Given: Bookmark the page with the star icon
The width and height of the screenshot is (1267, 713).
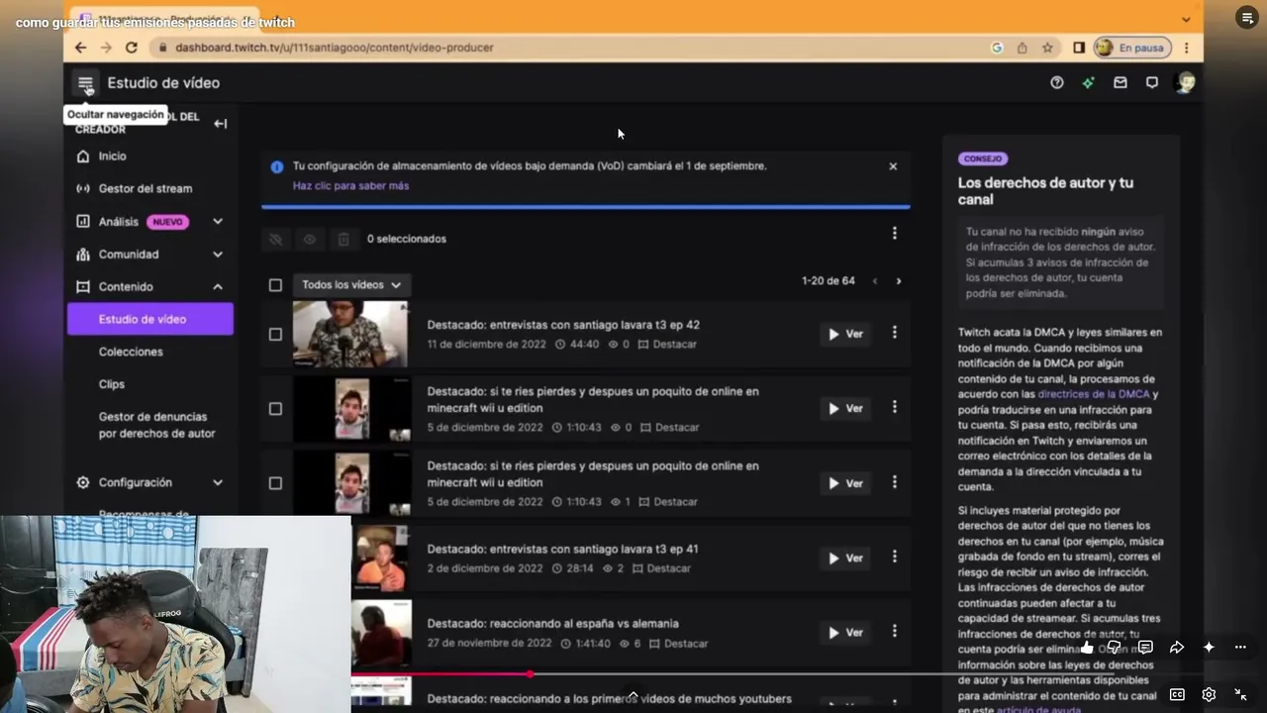Looking at the screenshot, I should click(1046, 48).
